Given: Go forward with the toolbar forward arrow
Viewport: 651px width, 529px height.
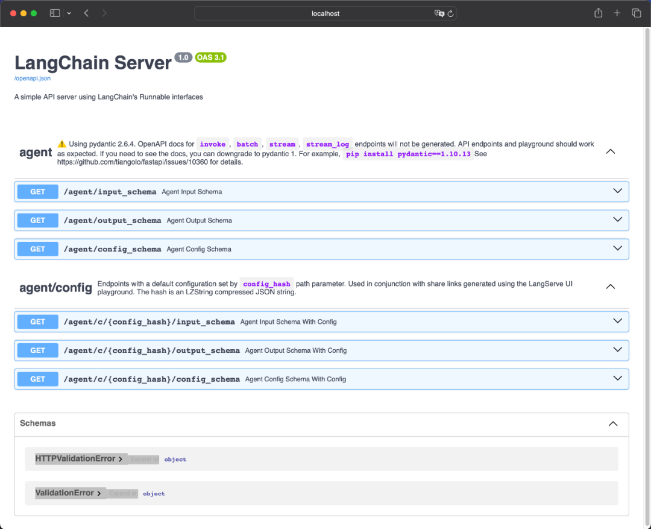Looking at the screenshot, I should coord(104,13).
